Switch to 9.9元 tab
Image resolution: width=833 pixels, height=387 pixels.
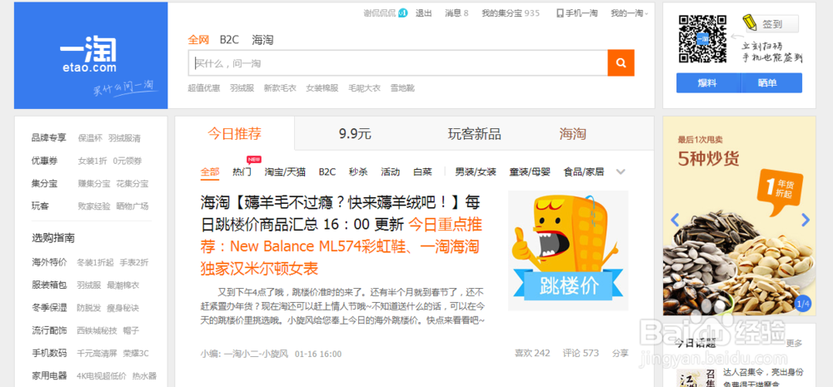tap(355, 134)
